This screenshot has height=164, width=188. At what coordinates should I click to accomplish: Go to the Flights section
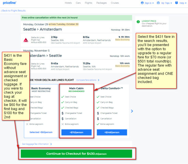tap(89, 3)
